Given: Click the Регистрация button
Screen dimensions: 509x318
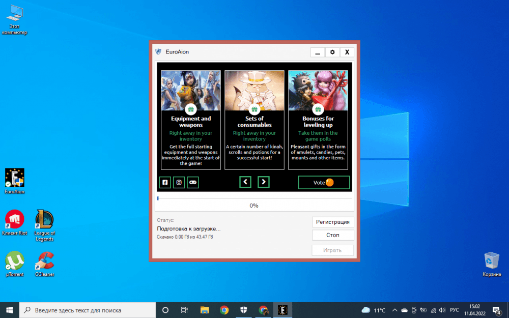Looking at the screenshot, I should (x=333, y=222).
